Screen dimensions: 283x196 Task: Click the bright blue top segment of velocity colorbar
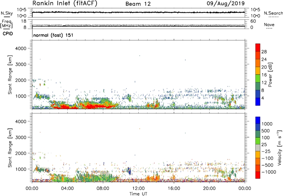[258, 120]
